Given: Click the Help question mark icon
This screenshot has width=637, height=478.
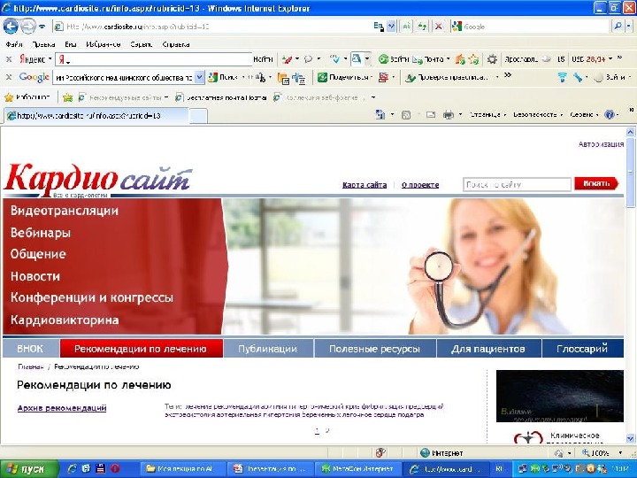Looking at the screenshot, I should (x=610, y=115).
